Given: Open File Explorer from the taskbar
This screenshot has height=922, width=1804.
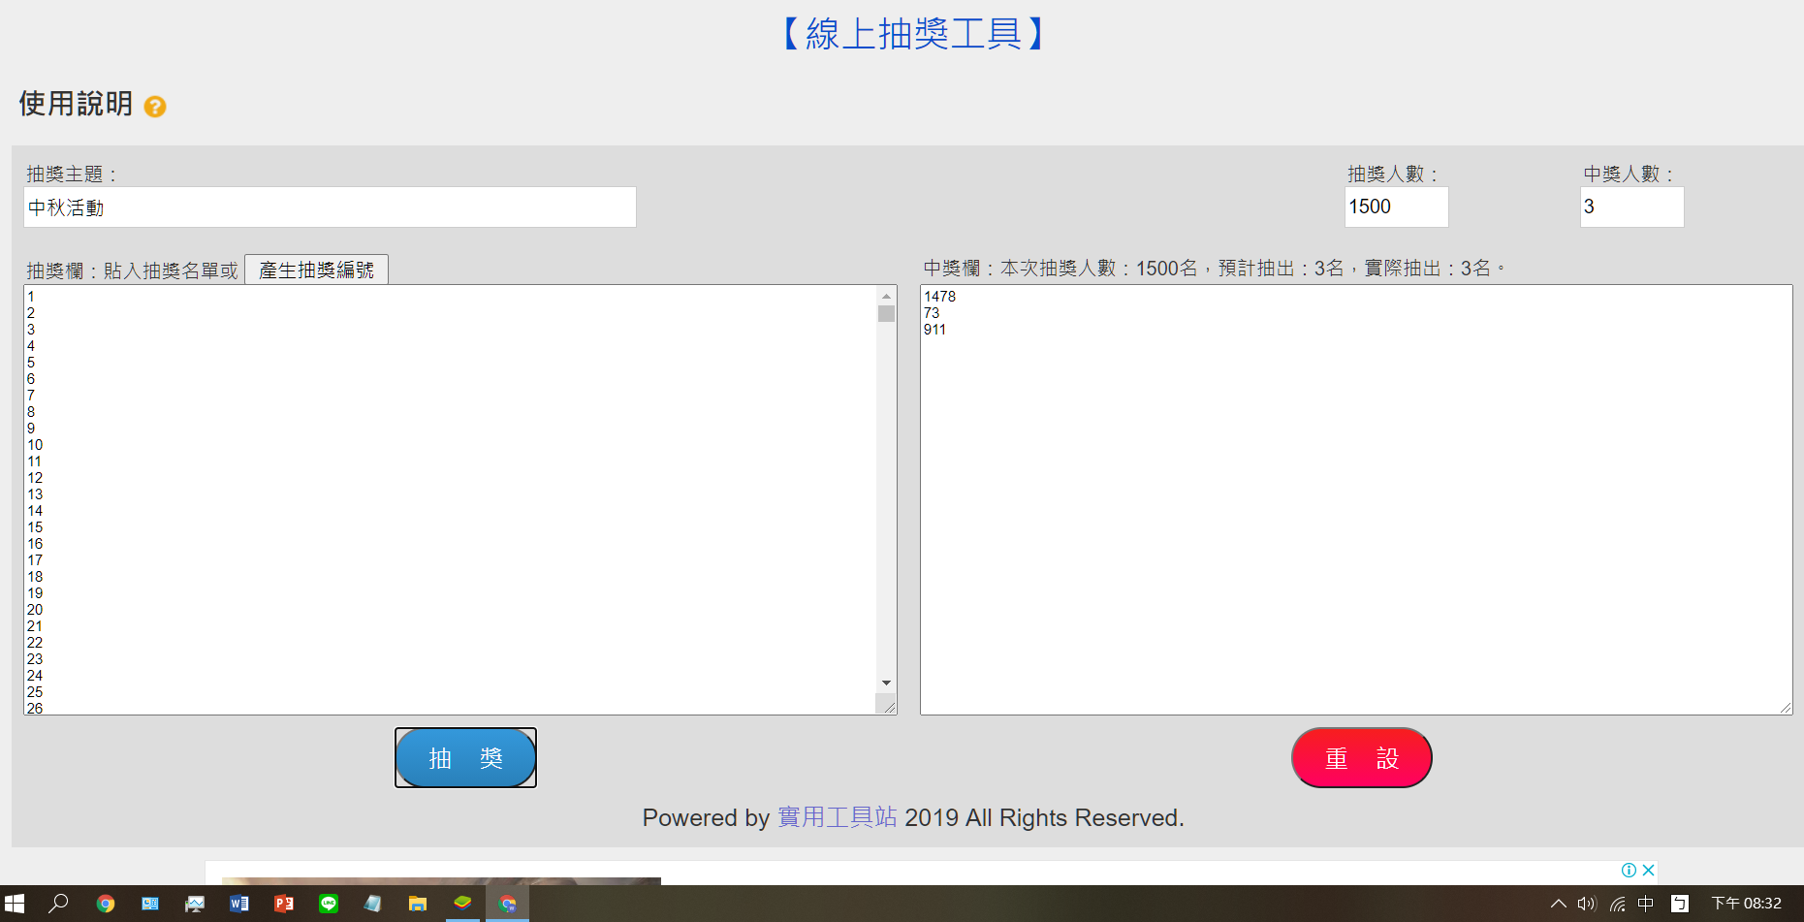Looking at the screenshot, I should [418, 904].
